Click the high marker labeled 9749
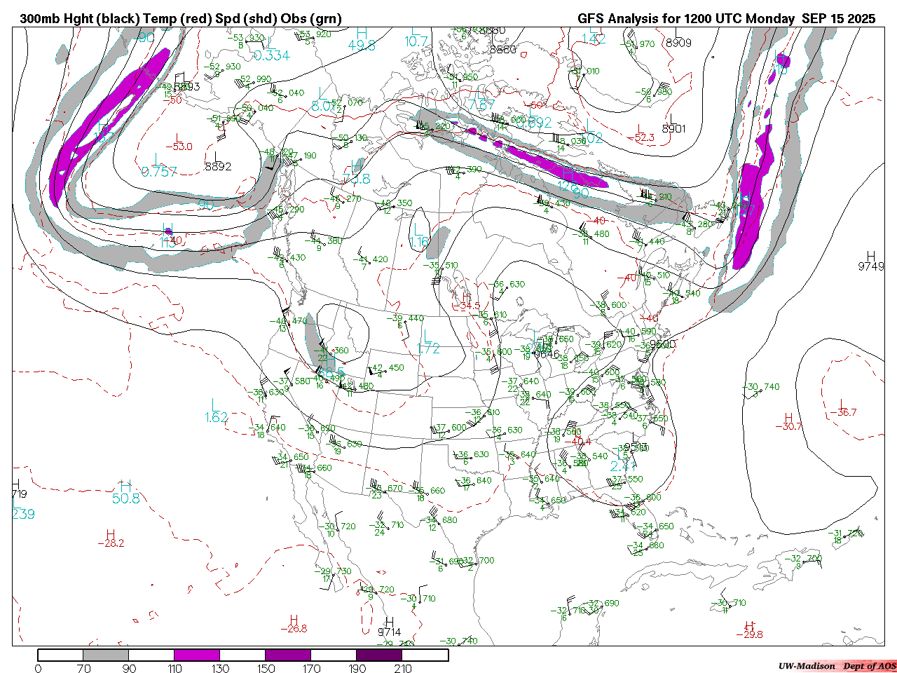The height and width of the screenshot is (673, 897). click(x=871, y=257)
